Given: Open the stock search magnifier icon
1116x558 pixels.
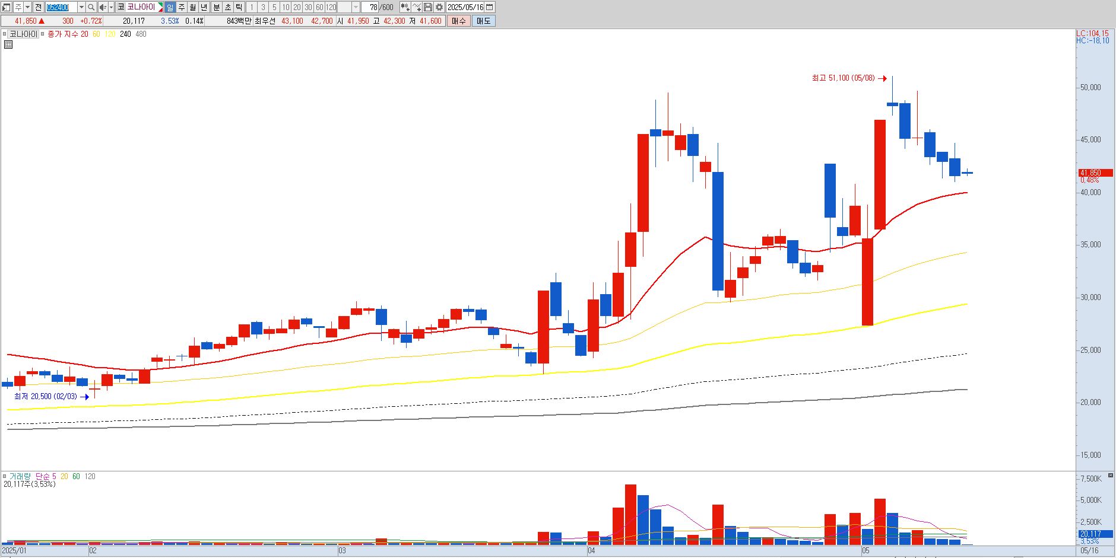Looking at the screenshot, I should pyautogui.click(x=91, y=7).
